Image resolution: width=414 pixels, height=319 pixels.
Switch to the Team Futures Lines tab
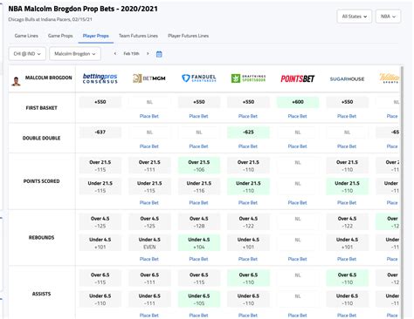point(138,36)
